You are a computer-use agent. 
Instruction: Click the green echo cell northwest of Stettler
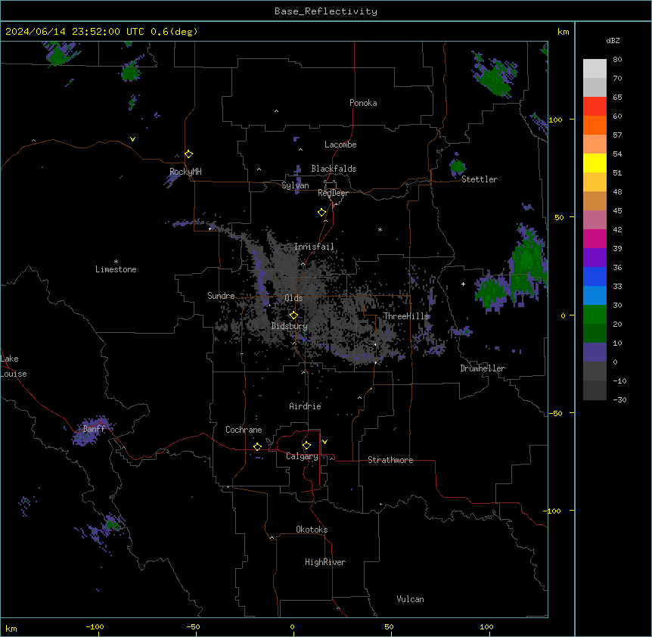[x=457, y=166]
